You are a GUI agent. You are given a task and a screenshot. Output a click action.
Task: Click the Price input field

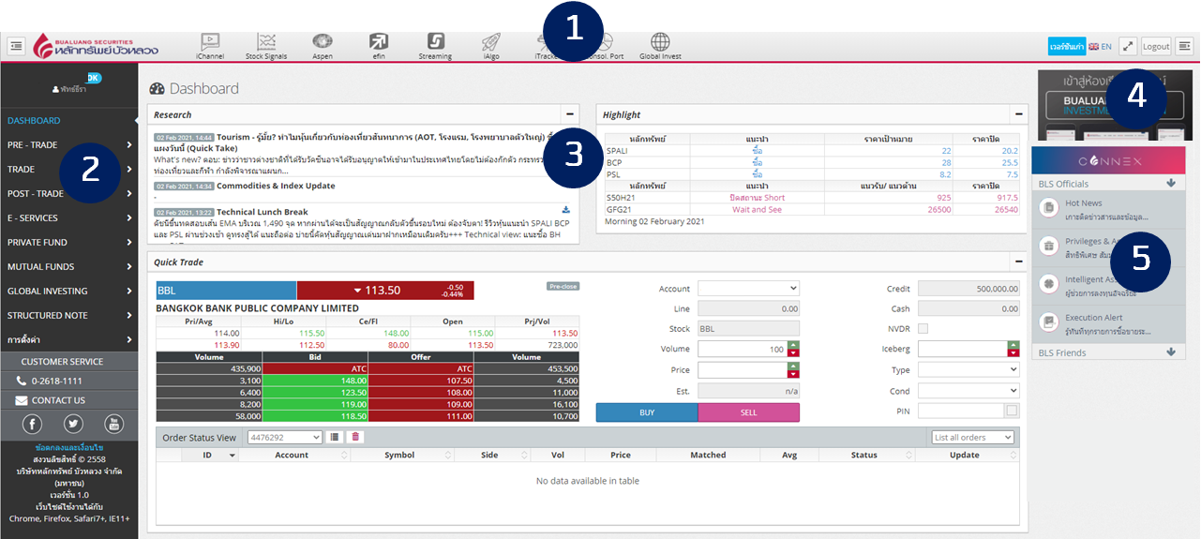(743, 370)
